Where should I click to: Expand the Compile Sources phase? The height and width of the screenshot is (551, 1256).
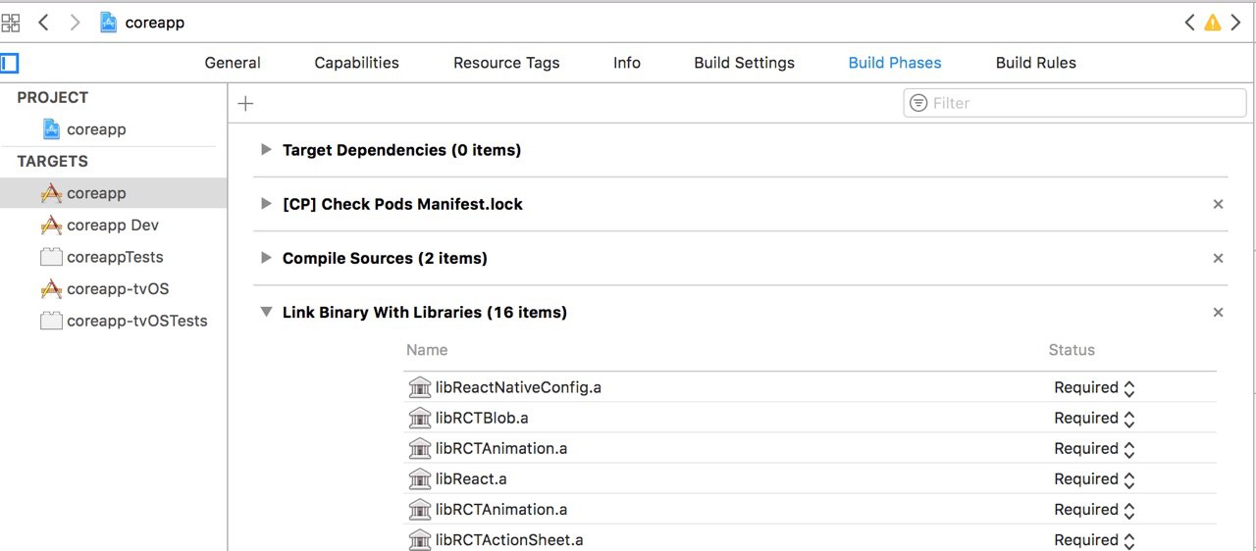pyautogui.click(x=265, y=258)
